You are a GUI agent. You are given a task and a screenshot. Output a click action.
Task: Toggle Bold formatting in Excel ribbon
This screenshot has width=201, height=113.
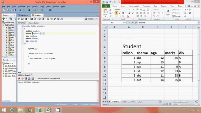point(116,13)
